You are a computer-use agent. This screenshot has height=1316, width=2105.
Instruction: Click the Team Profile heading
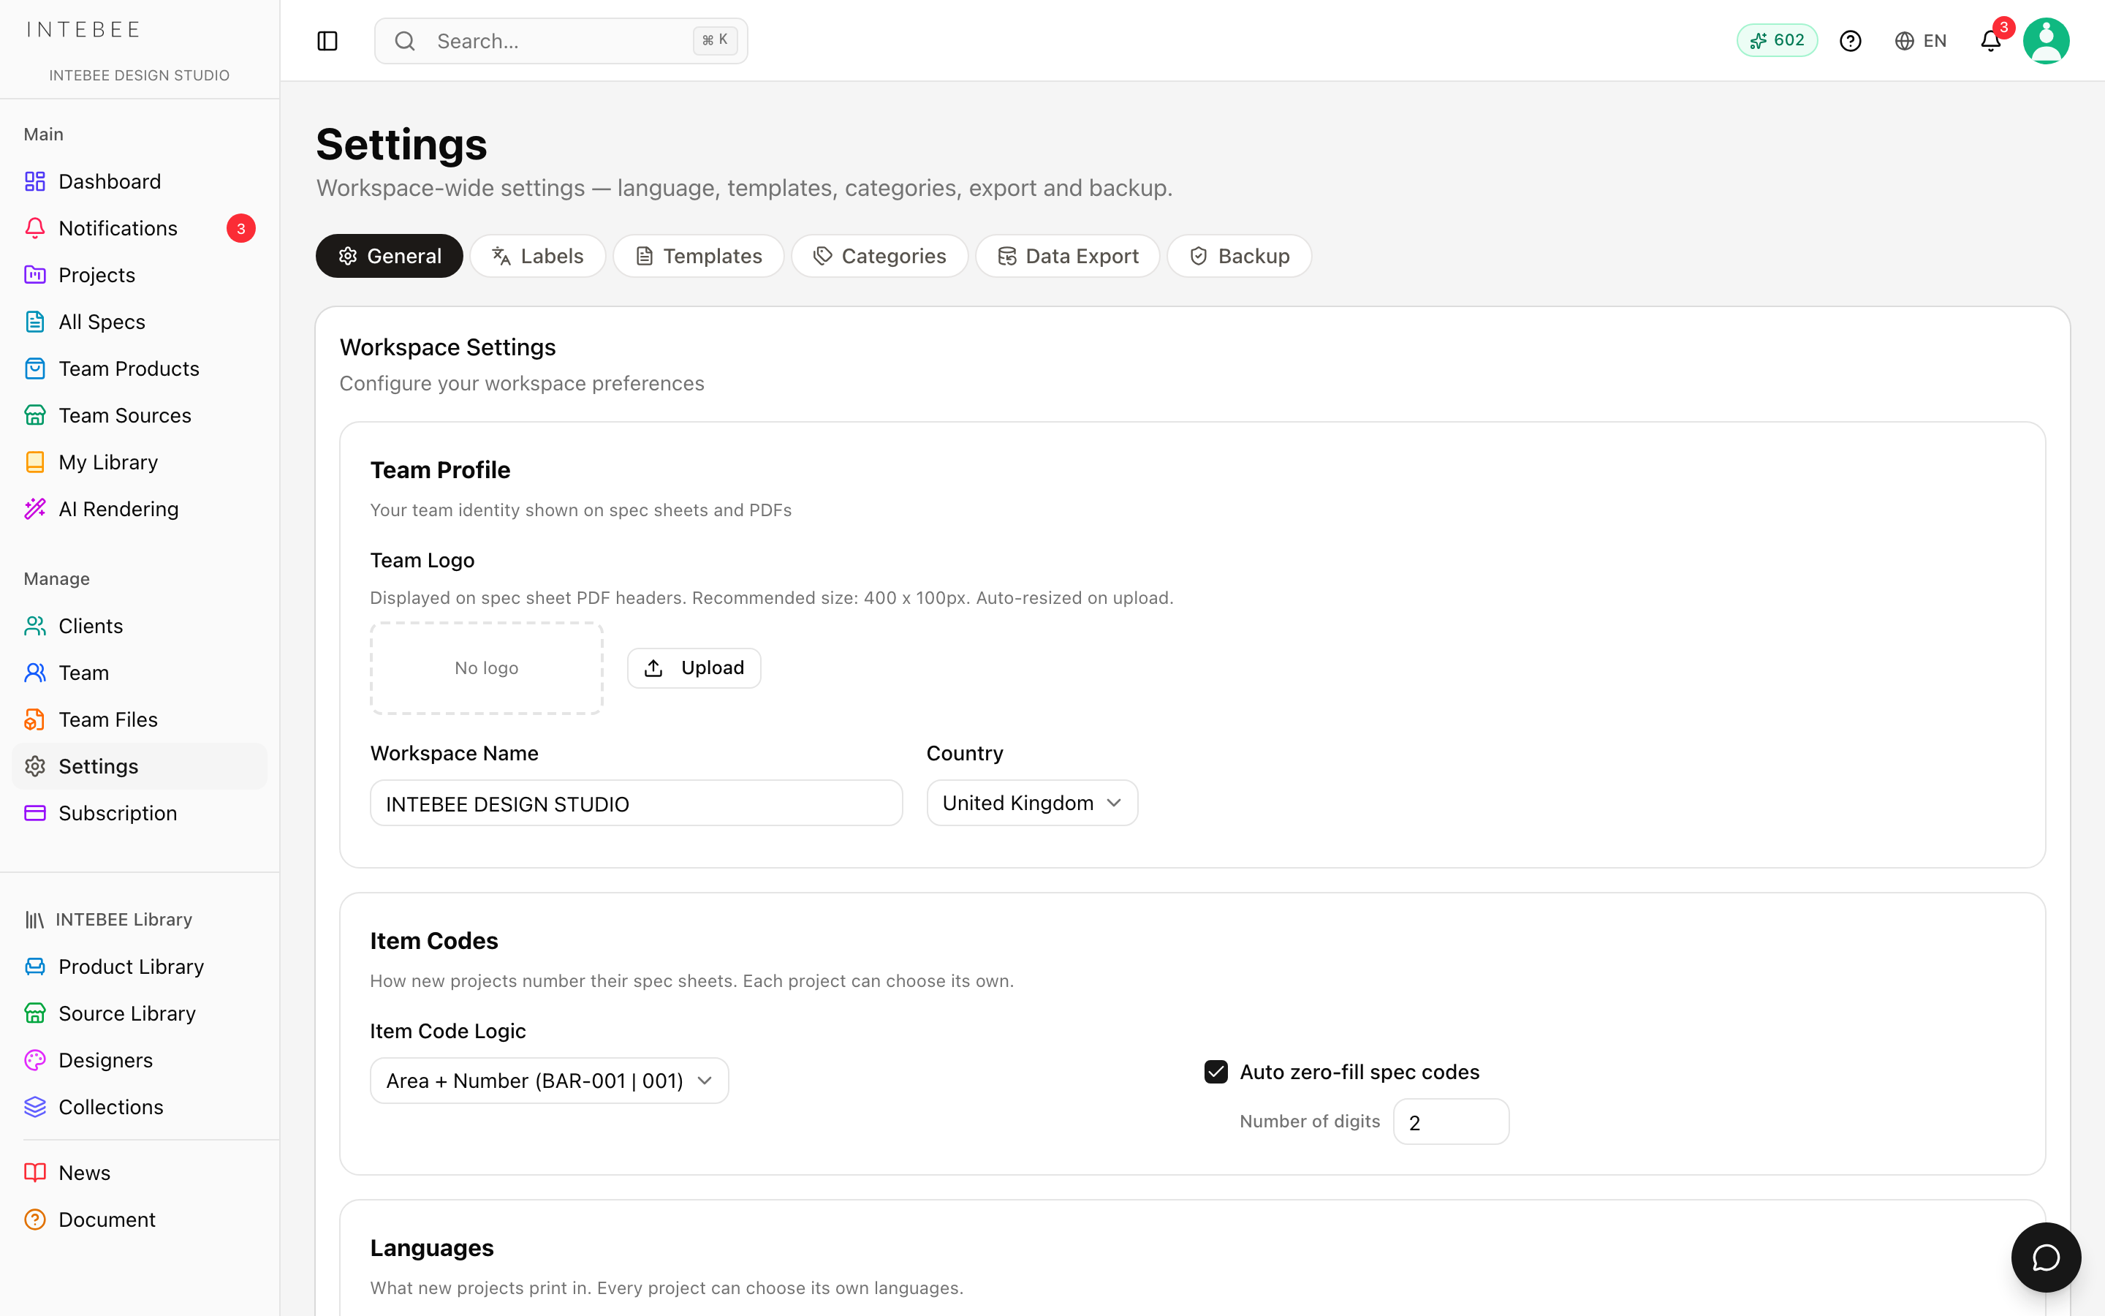(440, 469)
